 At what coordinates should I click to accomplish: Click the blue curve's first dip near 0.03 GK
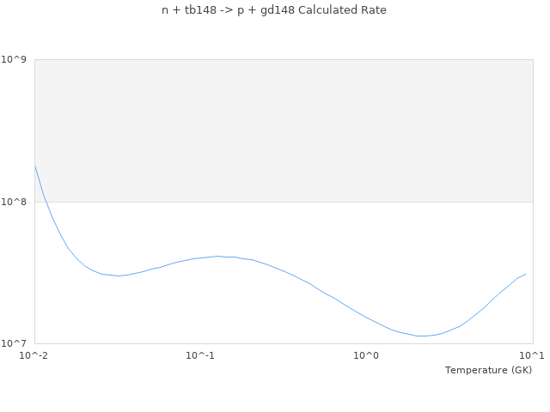click(118, 276)
